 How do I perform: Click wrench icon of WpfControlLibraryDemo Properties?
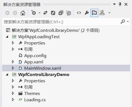click(20, 81)
